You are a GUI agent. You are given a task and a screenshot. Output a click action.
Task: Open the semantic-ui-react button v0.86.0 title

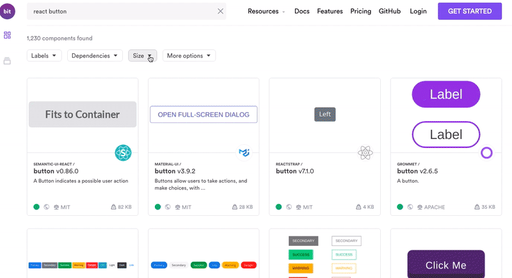click(56, 171)
